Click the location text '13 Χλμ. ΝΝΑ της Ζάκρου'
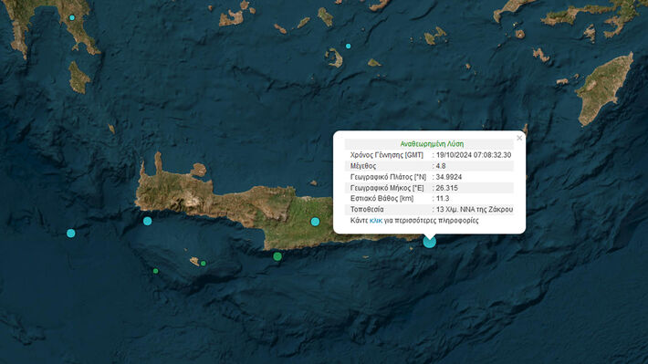The height and width of the screenshot is (364, 648). coord(475,210)
